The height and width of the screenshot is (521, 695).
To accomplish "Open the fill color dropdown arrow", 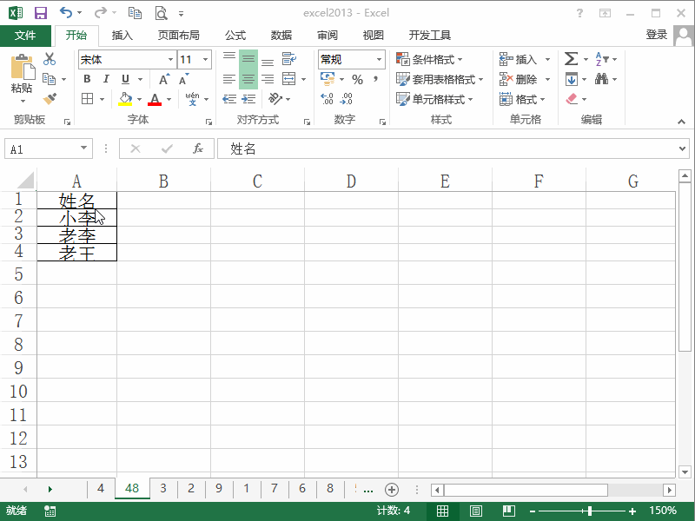I will [x=140, y=98].
